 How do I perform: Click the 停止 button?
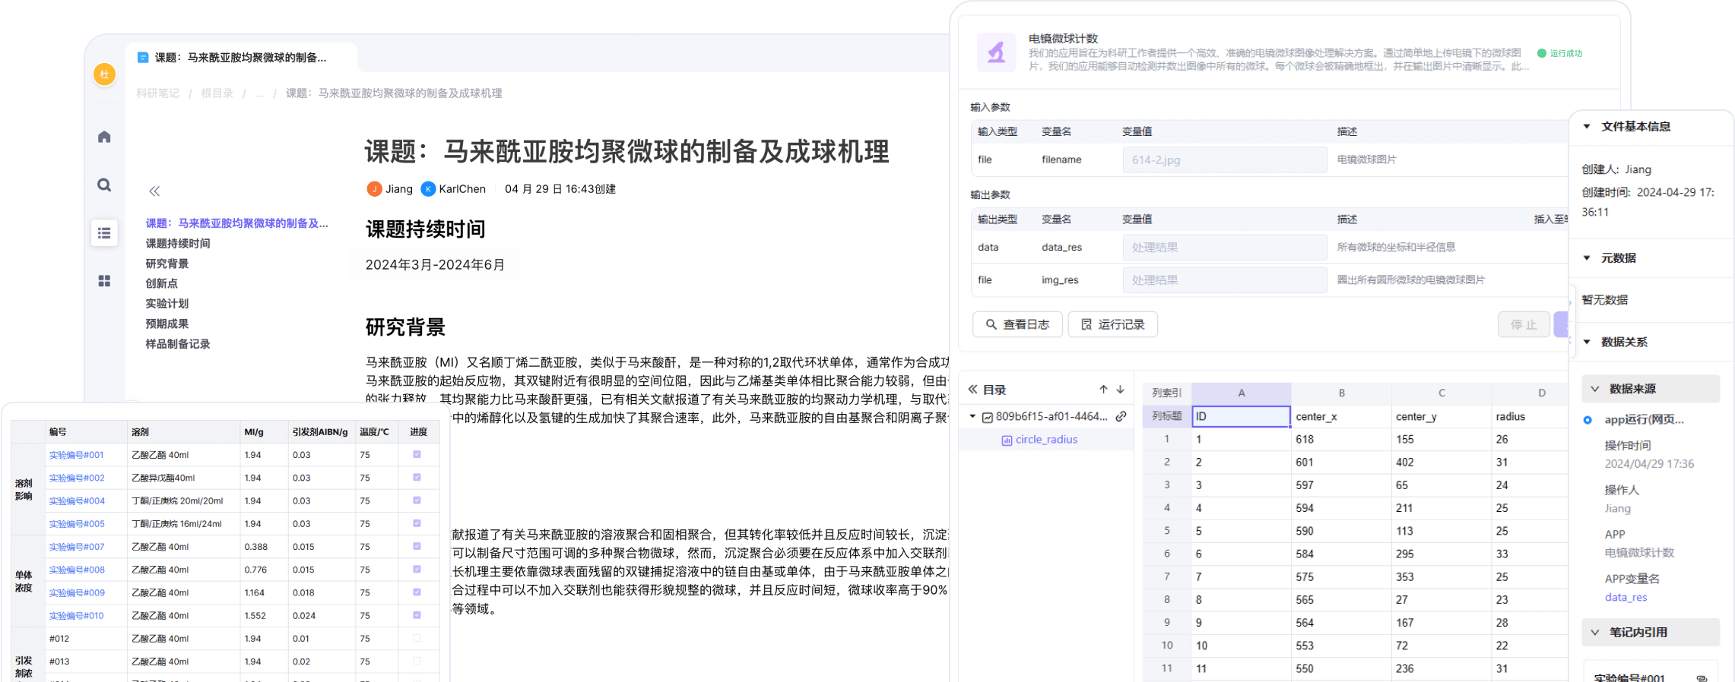click(1524, 324)
